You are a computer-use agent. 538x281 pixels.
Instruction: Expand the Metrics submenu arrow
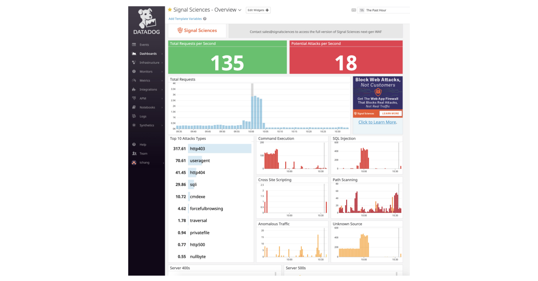point(162,81)
